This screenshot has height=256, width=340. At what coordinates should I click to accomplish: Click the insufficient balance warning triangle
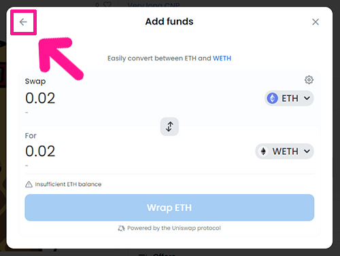point(29,184)
